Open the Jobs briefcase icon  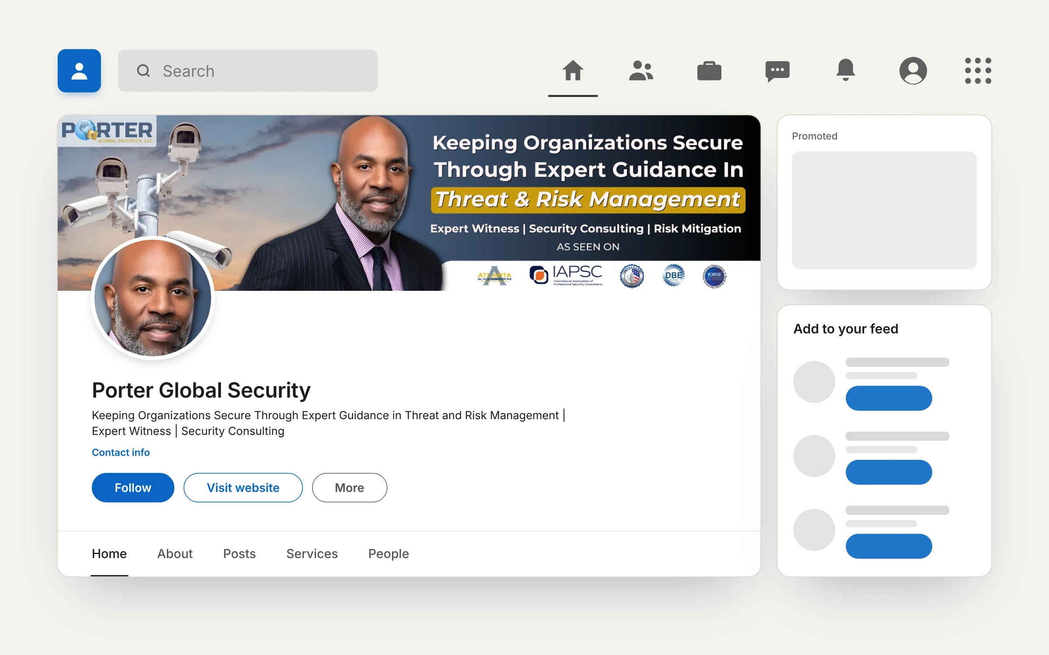[709, 71]
